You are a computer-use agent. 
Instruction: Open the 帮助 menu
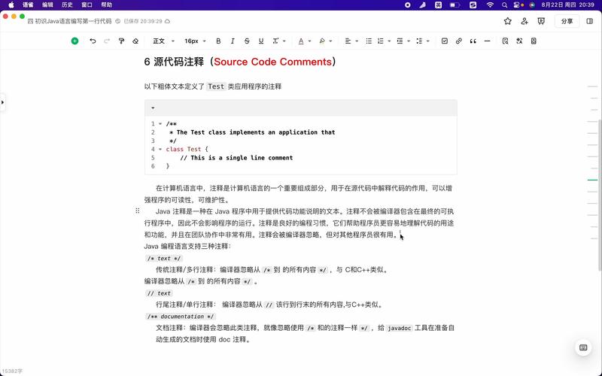coord(106,5)
